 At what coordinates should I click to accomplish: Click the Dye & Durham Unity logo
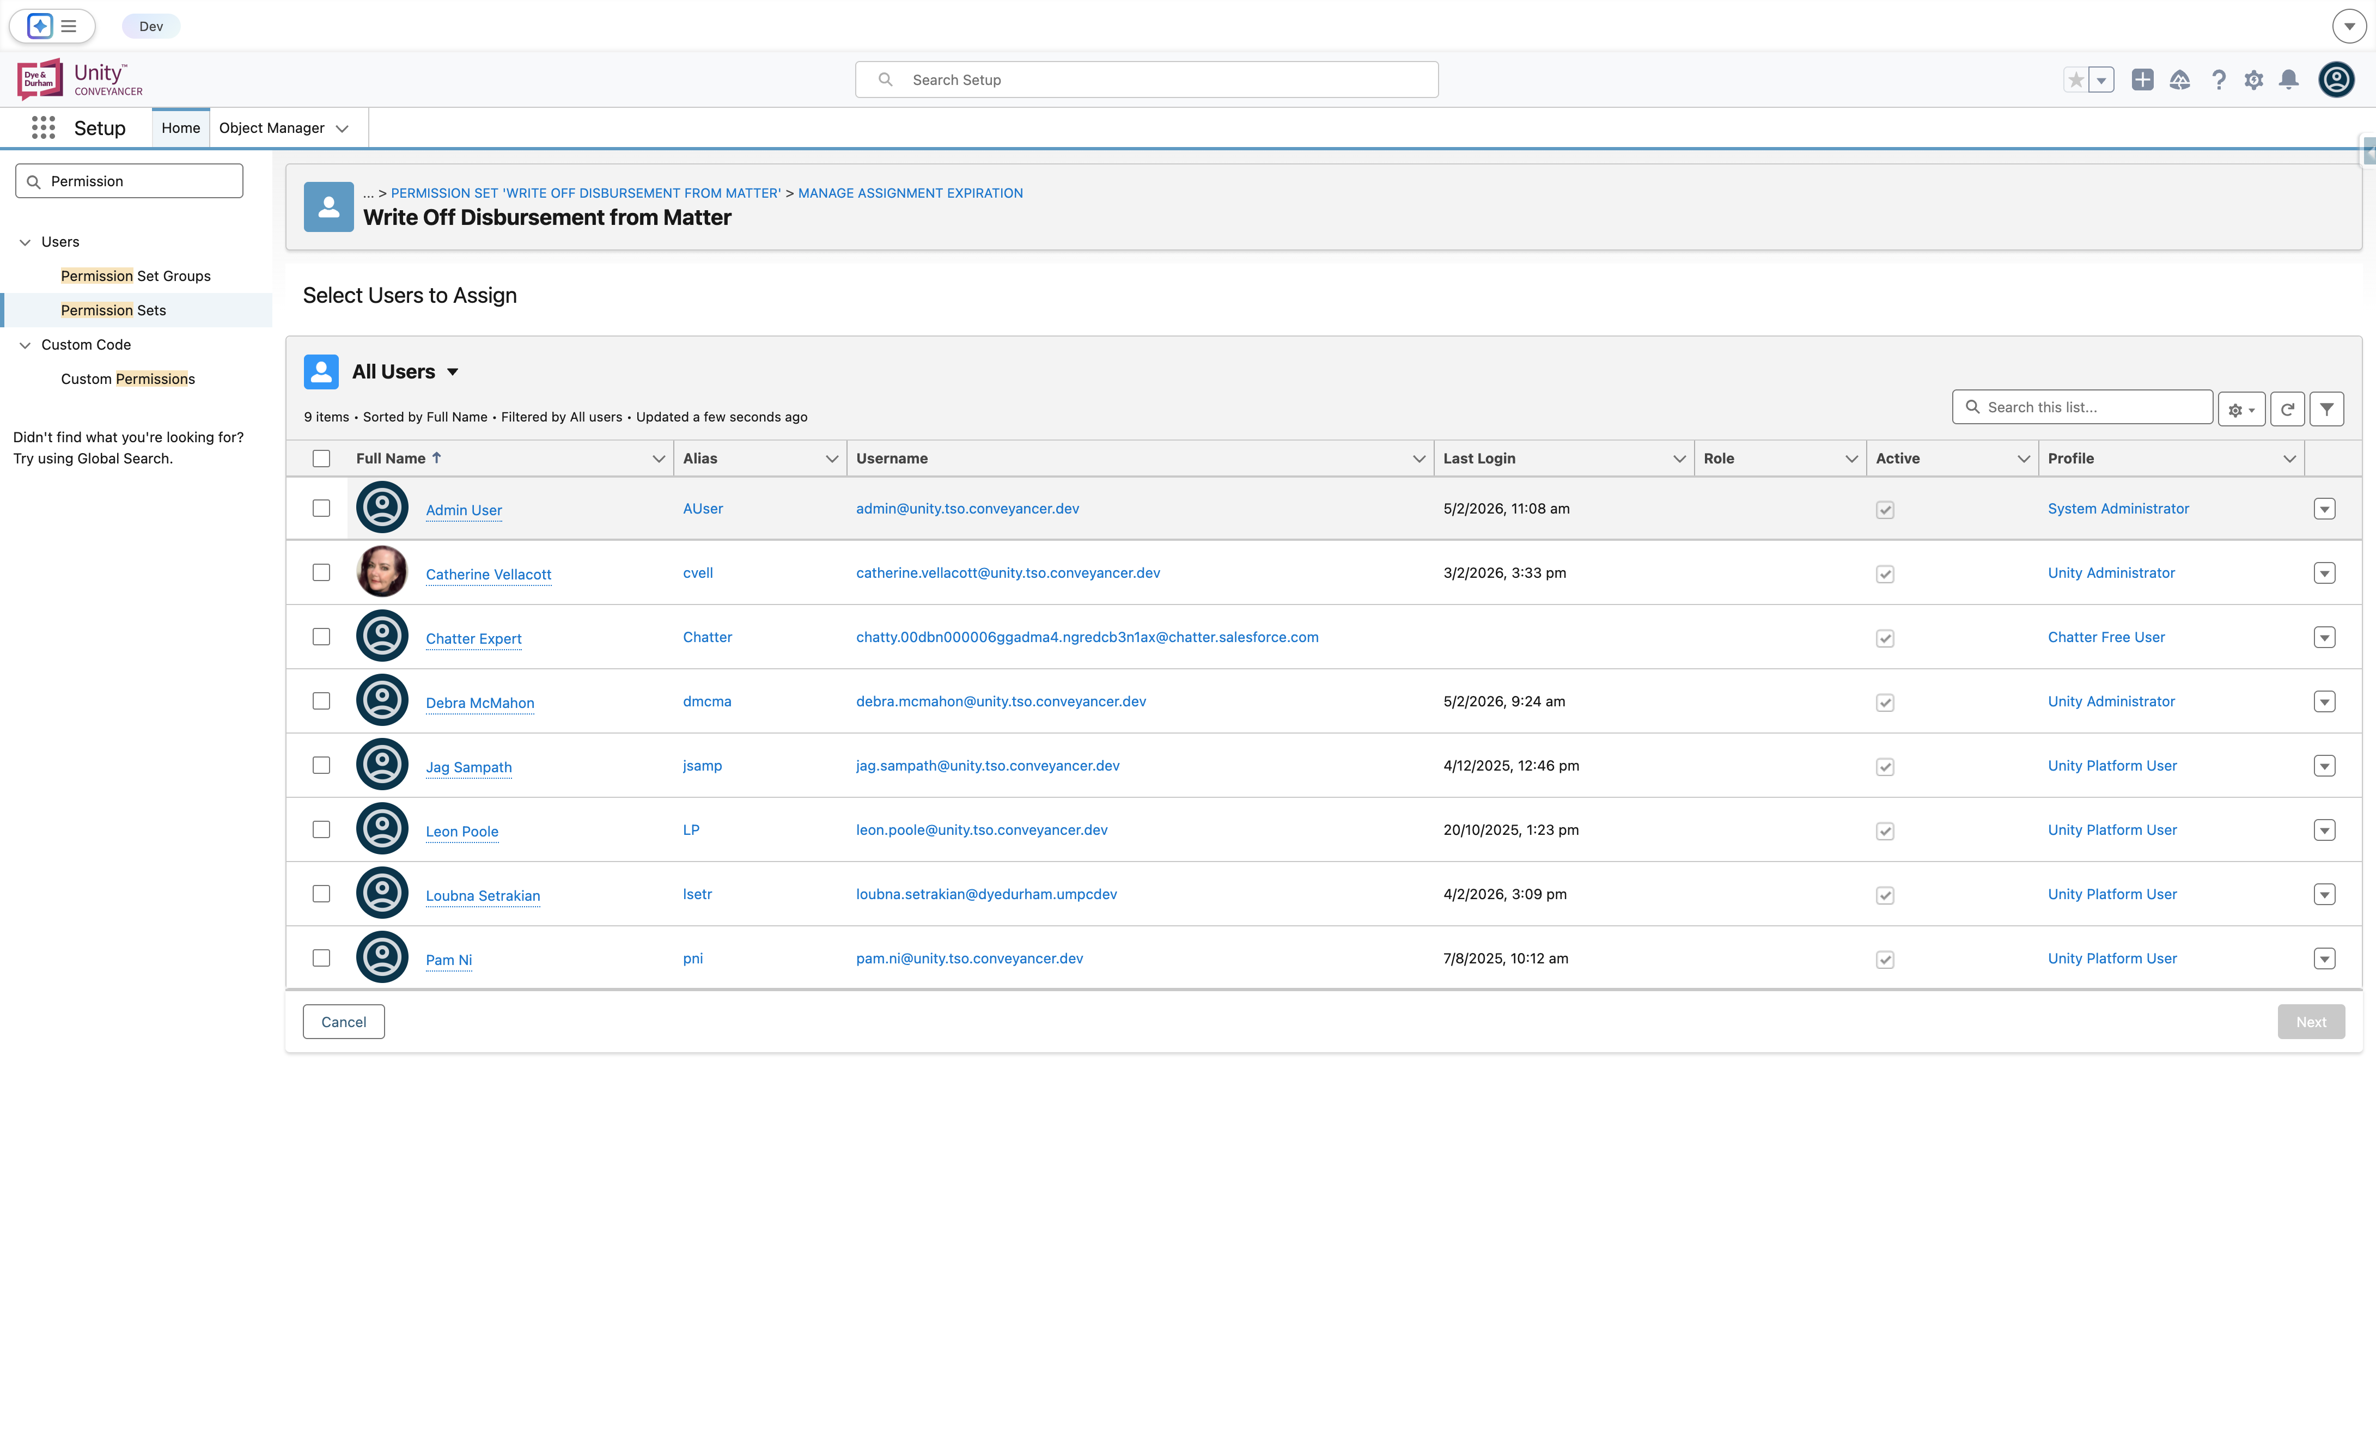(x=80, y=79)
